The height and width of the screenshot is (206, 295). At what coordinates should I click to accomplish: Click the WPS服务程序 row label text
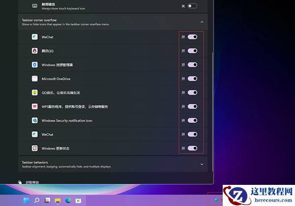click(x=75, y=107)
